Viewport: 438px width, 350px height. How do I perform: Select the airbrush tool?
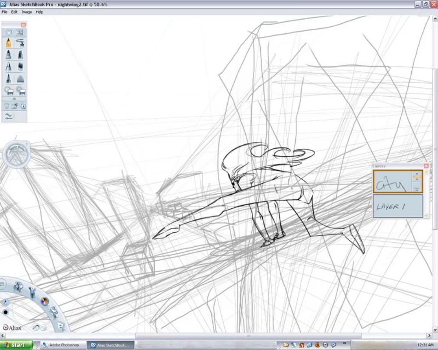pyautogui.click(x=20, y=43)
